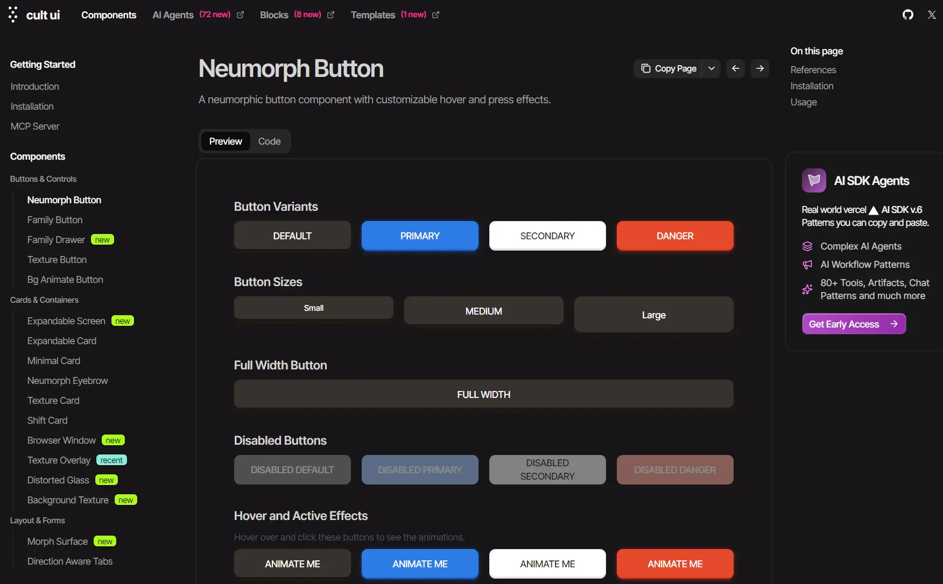Open the AI Agents navigation link

click(x=173, y=15)
